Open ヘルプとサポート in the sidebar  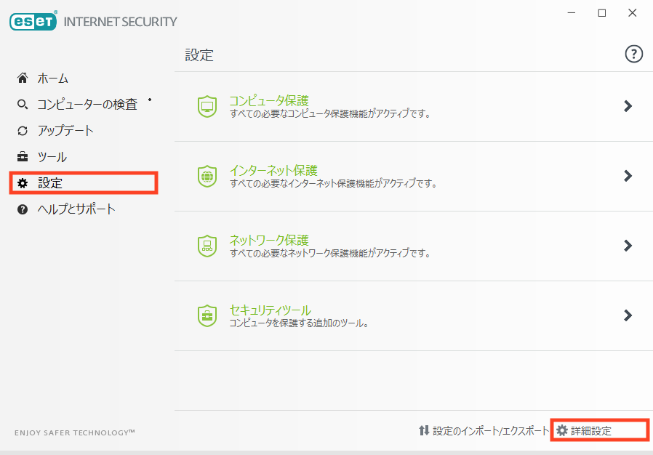point(76,209)
